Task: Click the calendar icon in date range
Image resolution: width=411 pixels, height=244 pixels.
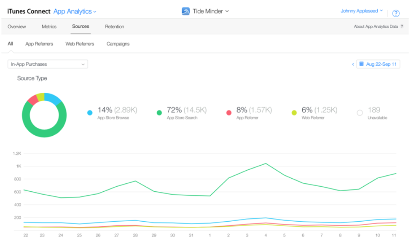Action: click(361, 64)
